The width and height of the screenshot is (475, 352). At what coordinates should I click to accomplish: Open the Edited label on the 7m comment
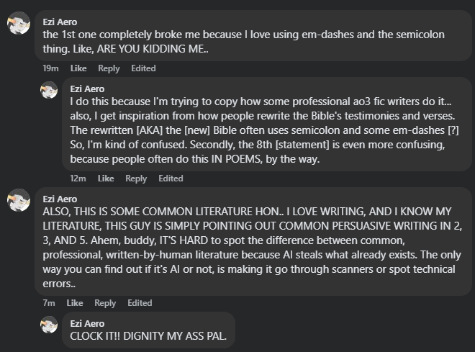[140, 303]
